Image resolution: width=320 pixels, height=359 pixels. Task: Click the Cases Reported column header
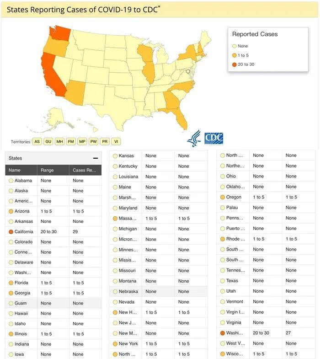point(85,170)
